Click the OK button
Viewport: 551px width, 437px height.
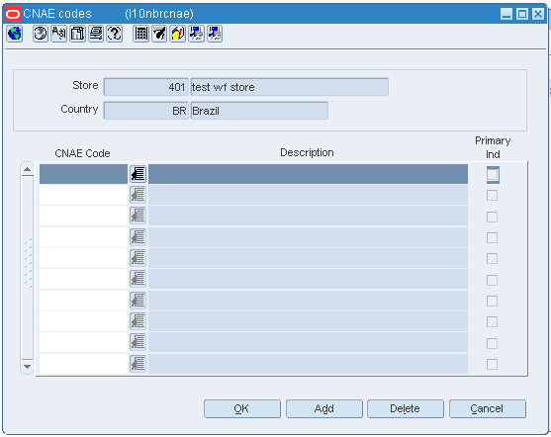coord(242,408)
